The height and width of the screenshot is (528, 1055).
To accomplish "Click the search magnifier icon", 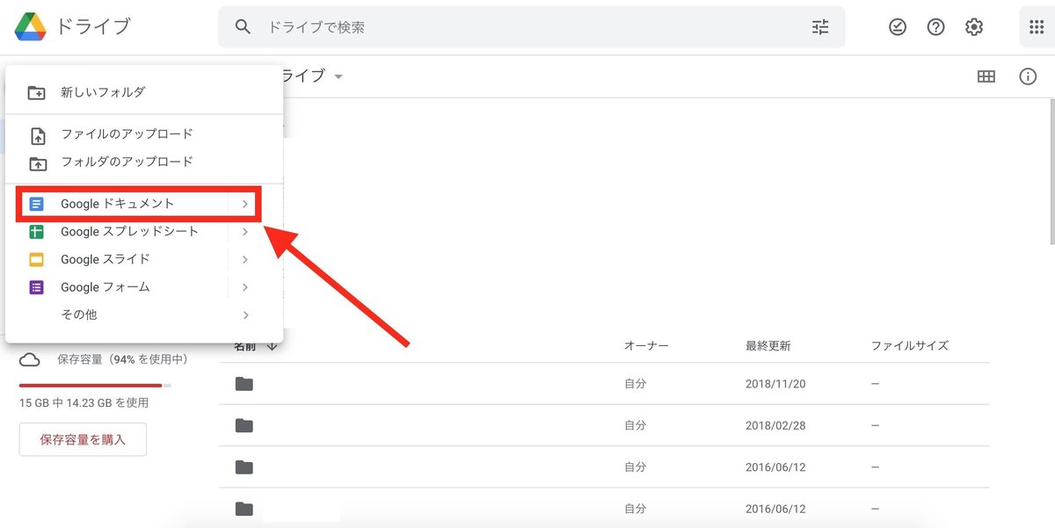I will pyautogui.click(x=244, y=27).
